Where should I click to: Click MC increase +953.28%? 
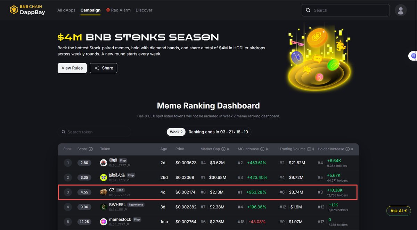tap(256, 192)
